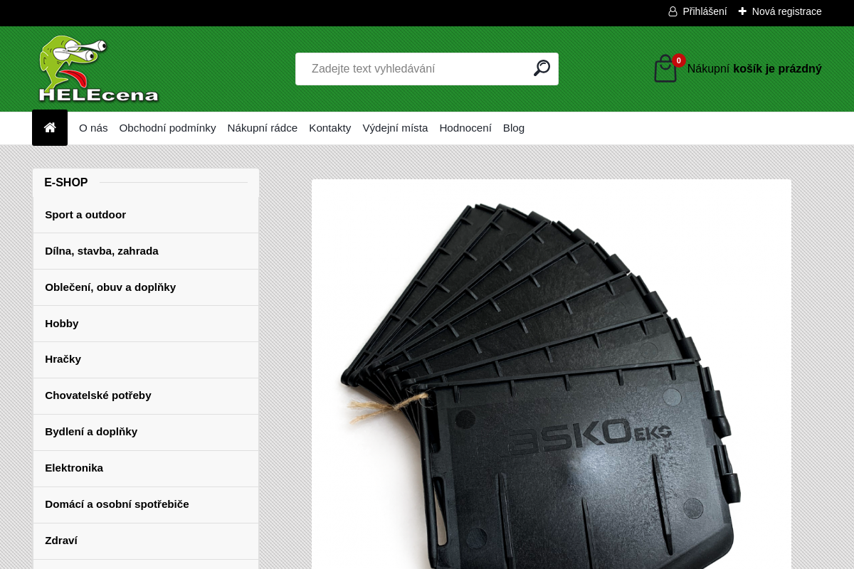The image size is (854, 569).
Task: Click the magnifying glass search icon
Action: coord(542,68)
